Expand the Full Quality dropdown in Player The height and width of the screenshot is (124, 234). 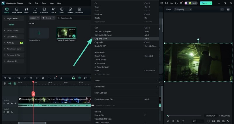183,9
